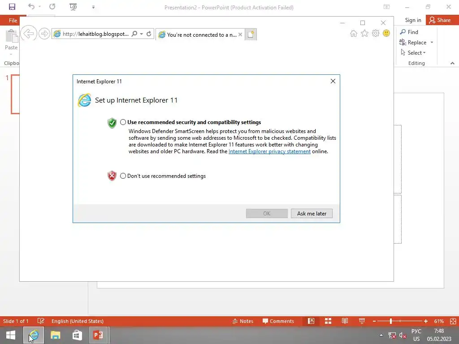
Task: Open the File tab in PowerPoint
Action: [x=13, y=21]
